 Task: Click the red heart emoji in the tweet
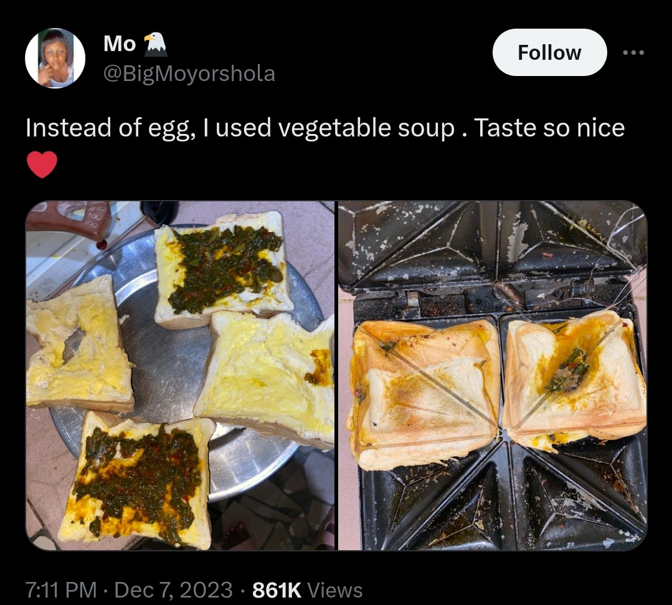coord(42,164)
